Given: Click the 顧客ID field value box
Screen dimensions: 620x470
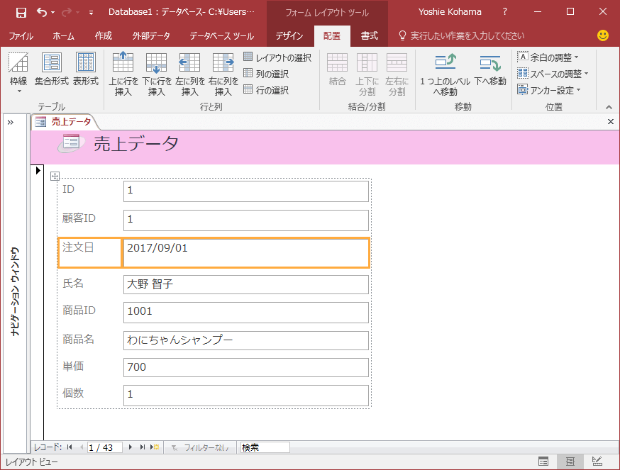Looking at the screenshot, I should [x=246, y=220].
